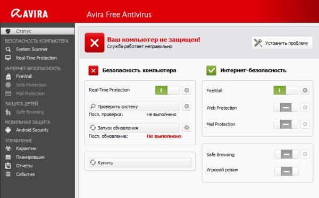Screen dimensions: 319x198
Task: Click wrench icon on Устранить проблему
Action: [x=258, y=43]
